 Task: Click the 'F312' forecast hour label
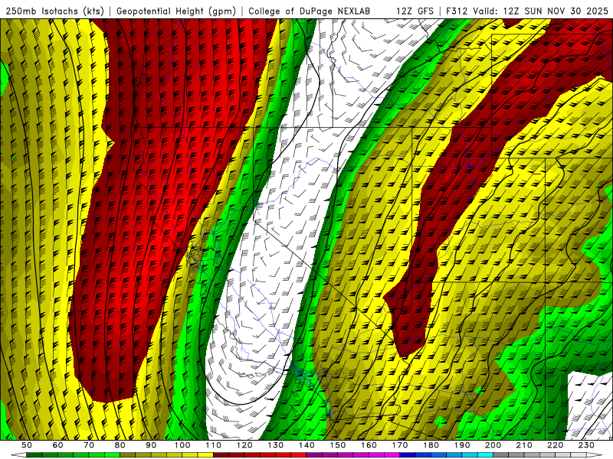tap(457, 11)
